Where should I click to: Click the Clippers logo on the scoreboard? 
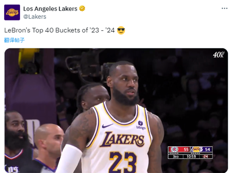click(x=174, y=149)
